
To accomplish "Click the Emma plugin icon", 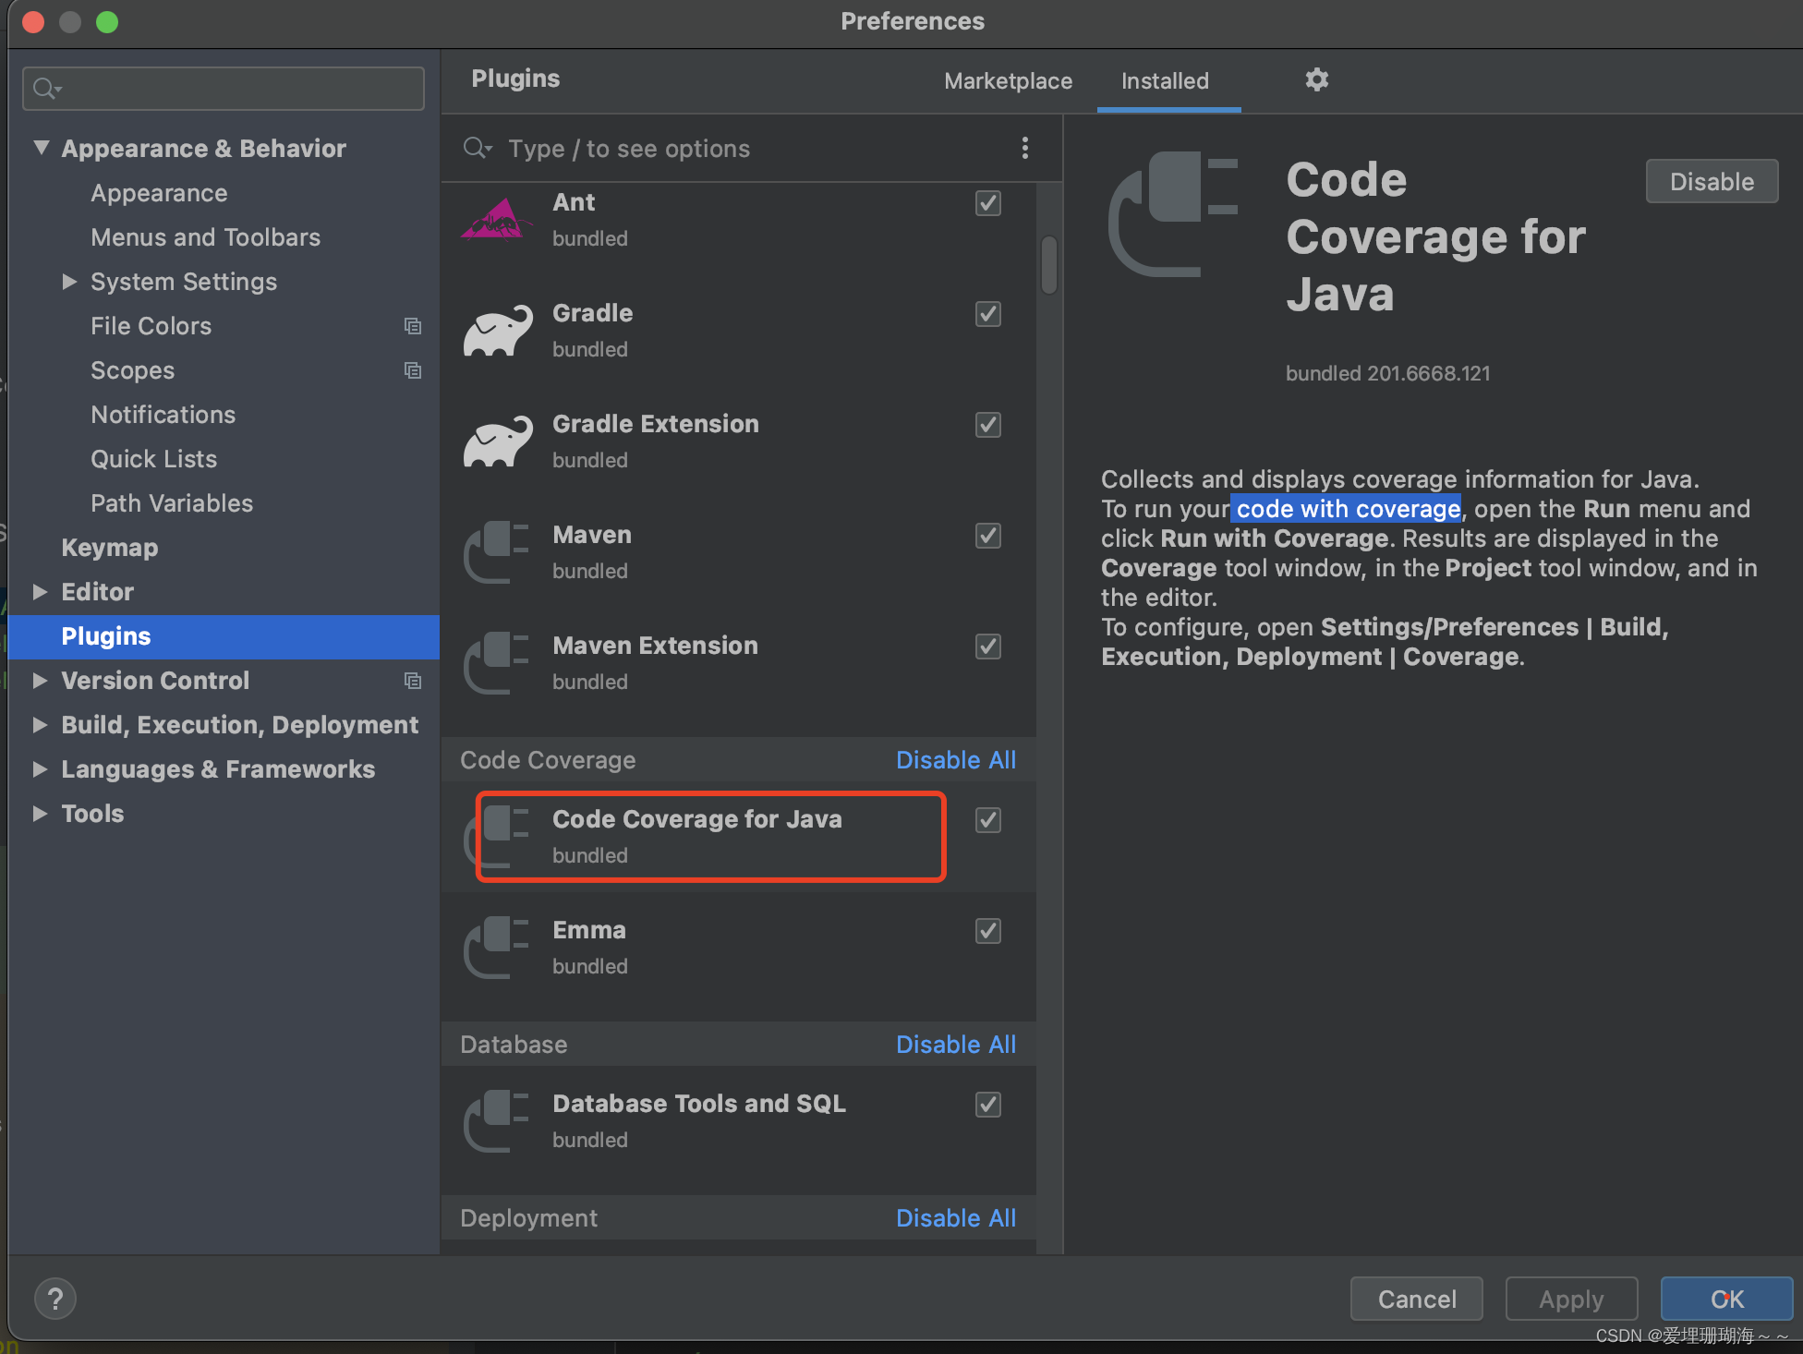I will click(x=503, y=946).
